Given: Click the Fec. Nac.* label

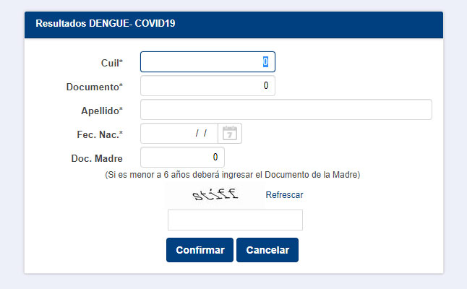Looking at the screenshot, I should click(x=100, y=134).
